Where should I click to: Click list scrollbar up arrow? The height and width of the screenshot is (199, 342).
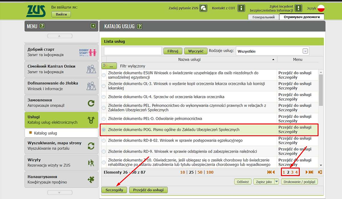pyautogui.click(x=321, y=72)
